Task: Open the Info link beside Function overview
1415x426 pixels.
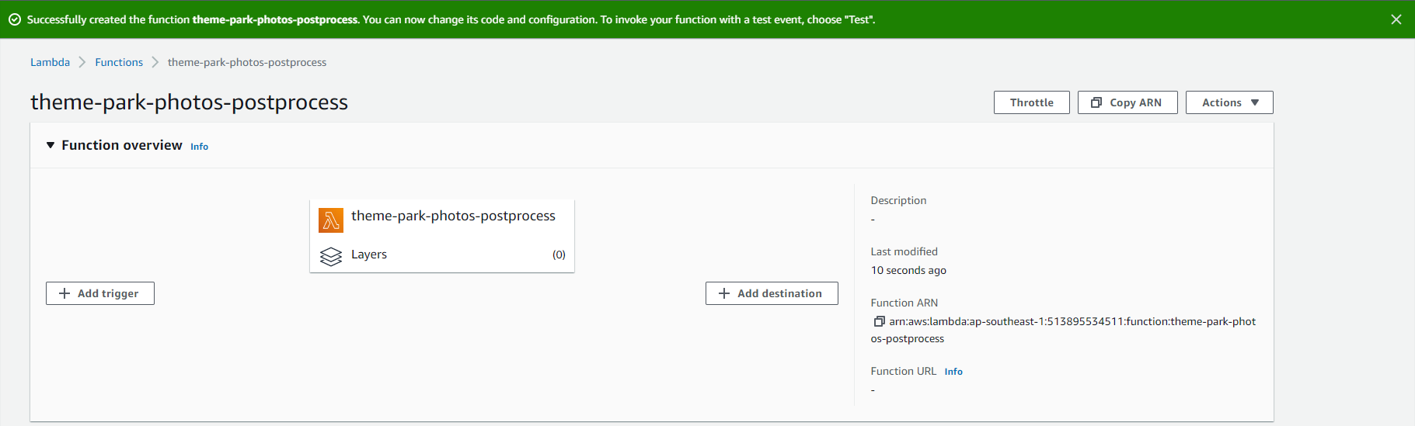Action: pos(199,147)
